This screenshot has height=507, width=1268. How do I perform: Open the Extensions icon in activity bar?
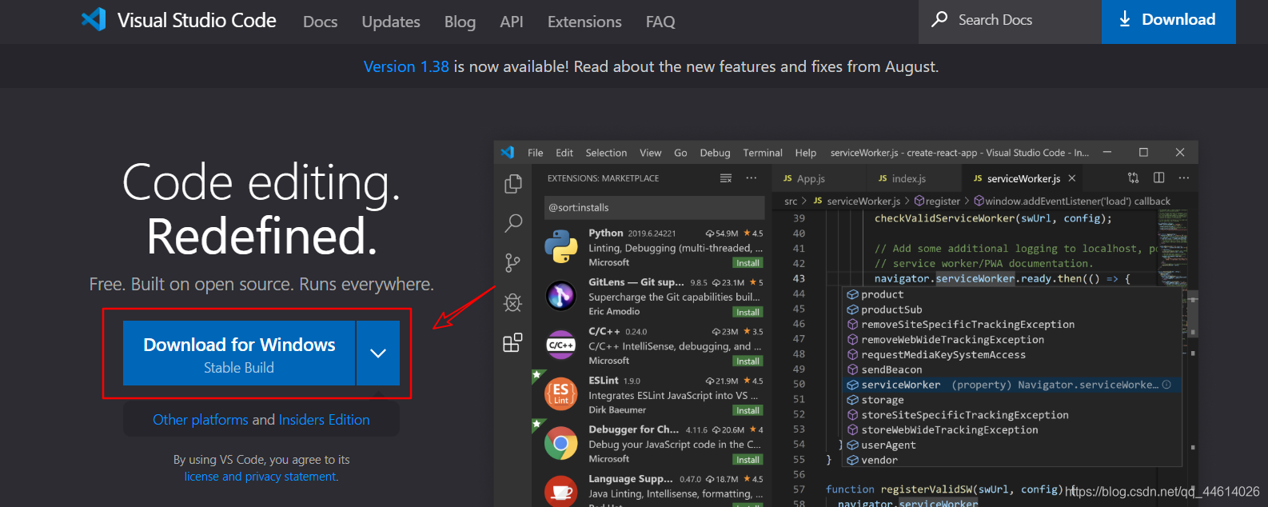513,342
